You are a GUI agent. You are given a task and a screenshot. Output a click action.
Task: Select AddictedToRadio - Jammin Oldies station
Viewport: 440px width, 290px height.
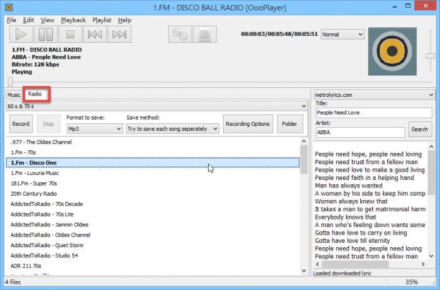click(x=153, y=225)
